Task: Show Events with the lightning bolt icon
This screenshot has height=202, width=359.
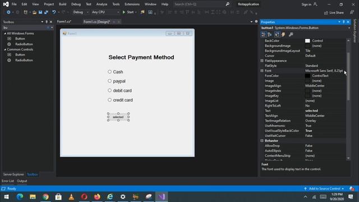Action: click(x=283, y=35)
